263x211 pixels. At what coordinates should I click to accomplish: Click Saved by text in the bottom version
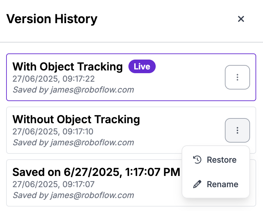[x=73, y=195]
